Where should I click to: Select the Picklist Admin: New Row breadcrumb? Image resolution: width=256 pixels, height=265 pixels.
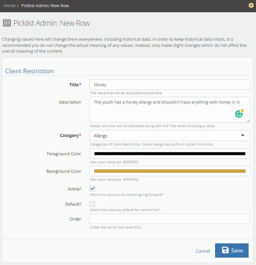pos(45,5)
